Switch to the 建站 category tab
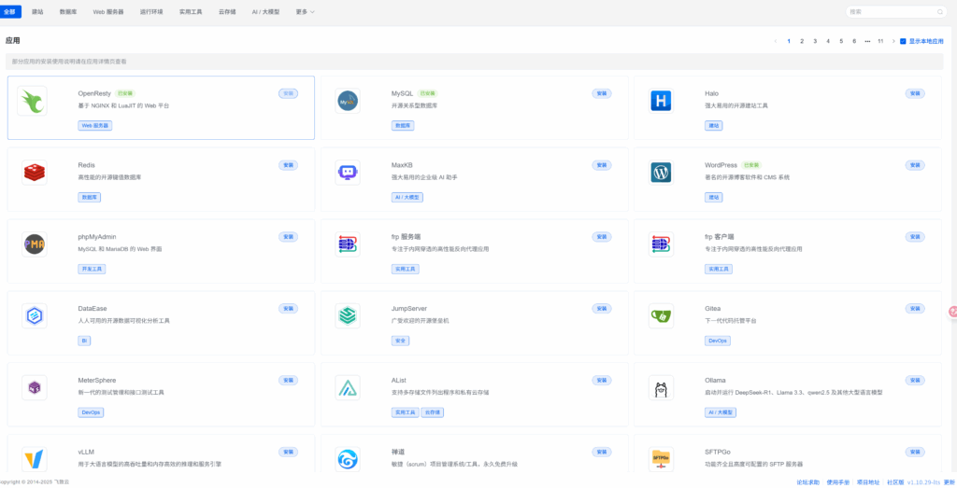This screenshot has width=957, height=488. [x=37, y=11]
